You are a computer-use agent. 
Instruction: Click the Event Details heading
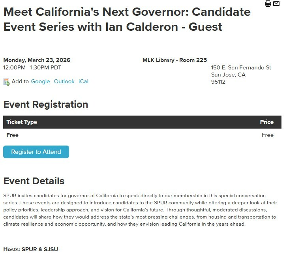point(34,181)
